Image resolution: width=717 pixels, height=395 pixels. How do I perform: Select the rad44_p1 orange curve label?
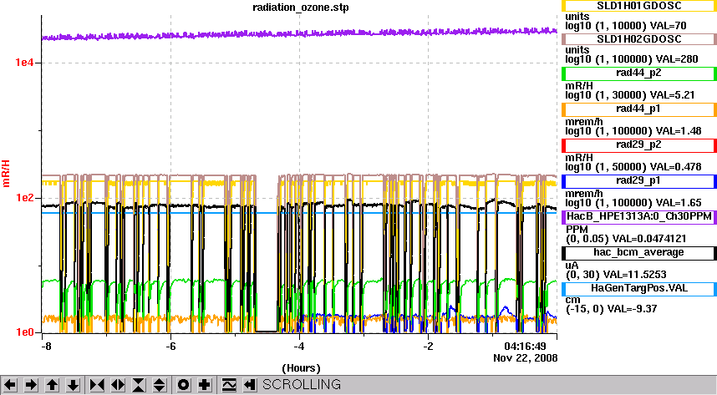coord(638,109)
